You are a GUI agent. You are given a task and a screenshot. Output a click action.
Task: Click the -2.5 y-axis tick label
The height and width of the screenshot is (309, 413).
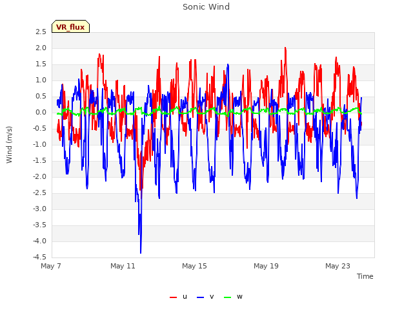40,193
